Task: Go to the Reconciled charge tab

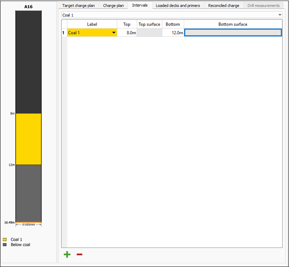Action: coord(223,6)
